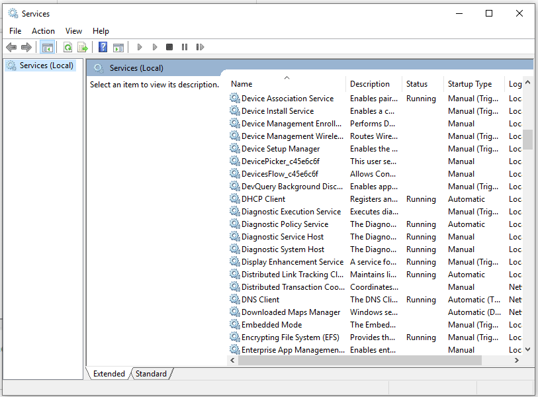Select Enterprise App Managemen... service
Image resolution: width=538 pixels, height=397 pixels.
click(292, 349)
